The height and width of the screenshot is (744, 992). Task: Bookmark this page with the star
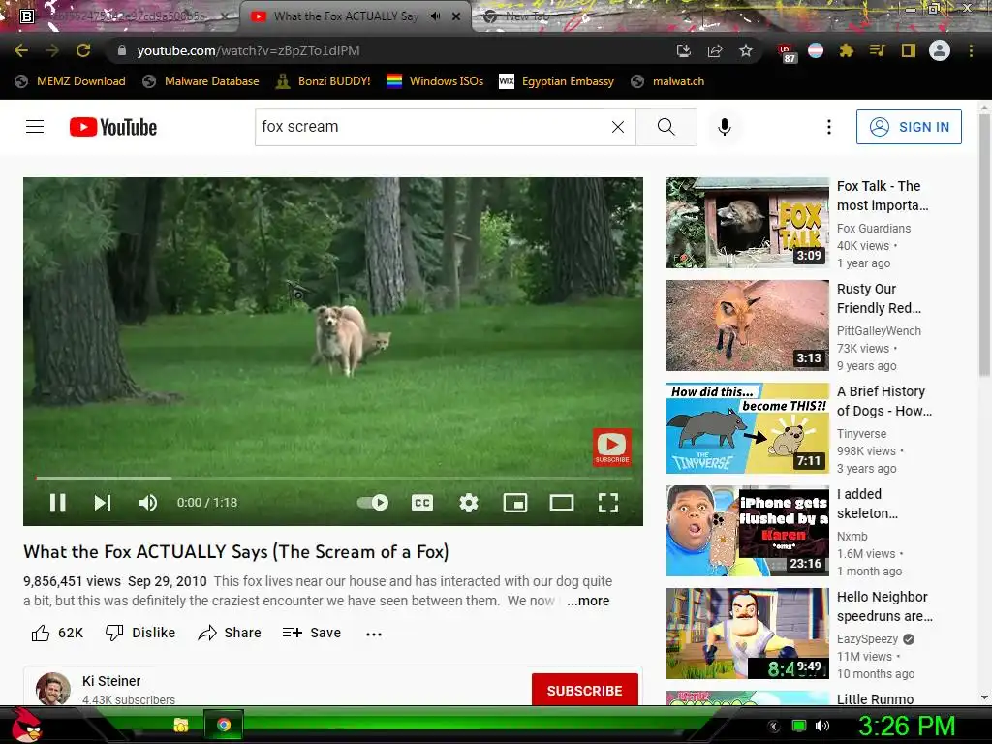(x=746, y=50)
